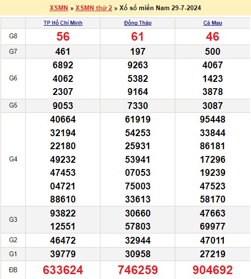
Task: Open TP Hồ Chí Minh results link
Action: [x=63, y=23]
